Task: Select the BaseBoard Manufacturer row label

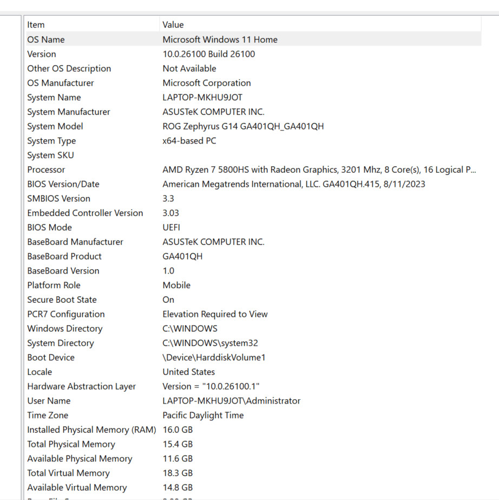Action: click(75, 242)
